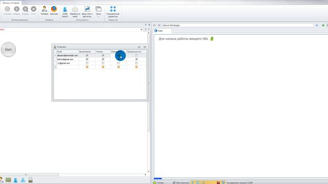Open the Человек profile icon
The width and height of the screenshot is (328, 184).
pyautogui.click(x=45, y=9)
